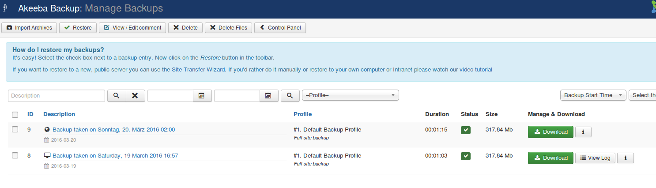Go back to Control Panel
Image resolution: width=656 pixels, height=188 pixels.
point(280,27)
